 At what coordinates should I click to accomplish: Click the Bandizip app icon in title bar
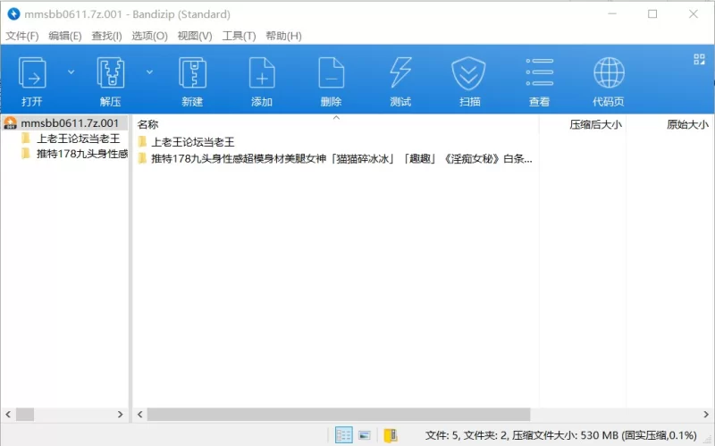13,14
